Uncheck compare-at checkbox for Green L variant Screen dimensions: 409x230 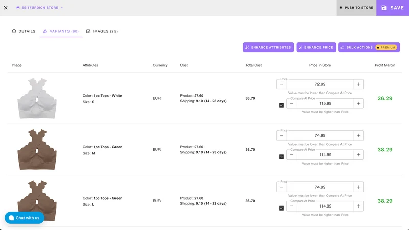(282, 208)
